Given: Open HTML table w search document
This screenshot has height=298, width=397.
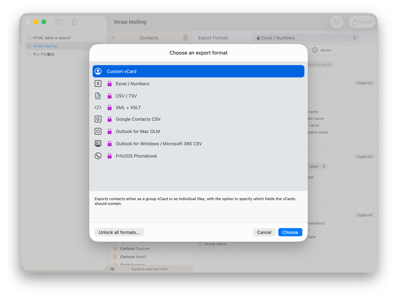Looking at the screenshot, I should pyautogui.click(x=52, y=38).
